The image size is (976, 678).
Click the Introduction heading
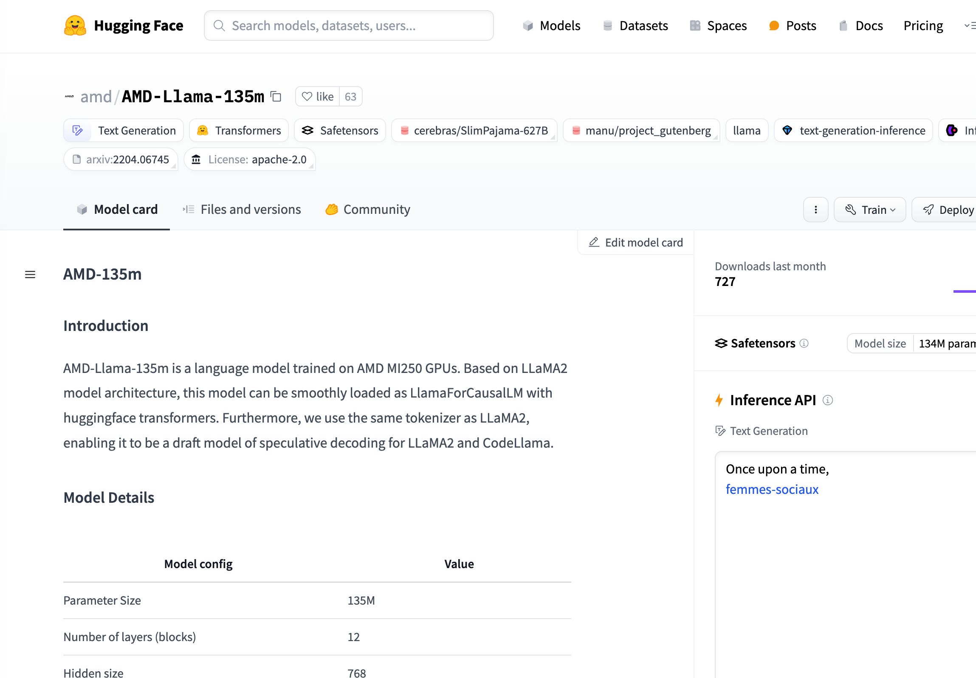point(106,325)
